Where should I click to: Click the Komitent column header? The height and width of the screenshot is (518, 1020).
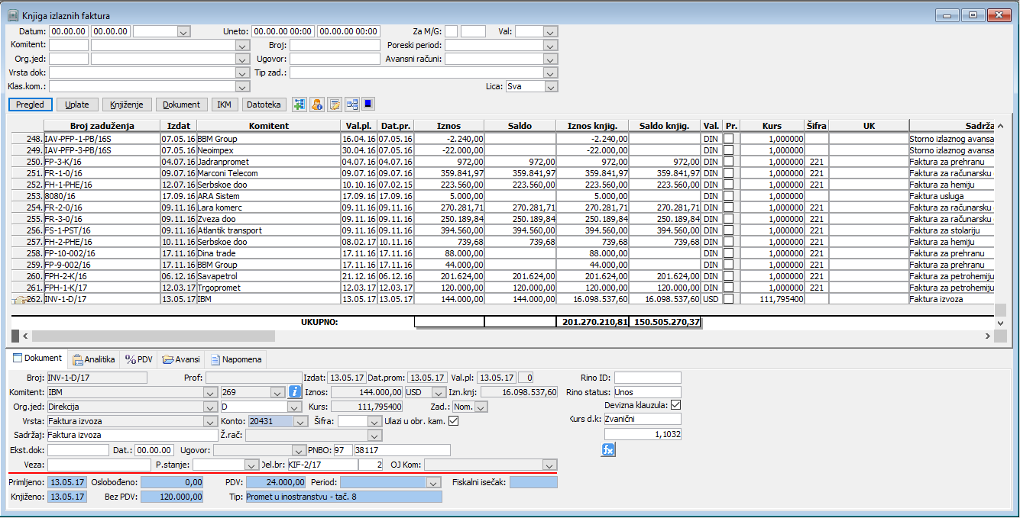pyautogui.click(x=268, y=125)
